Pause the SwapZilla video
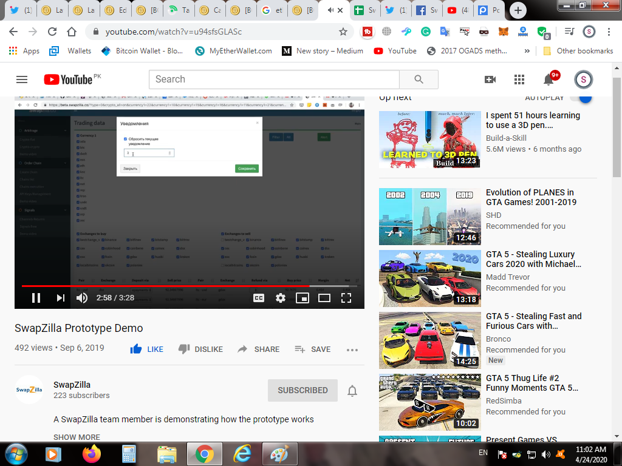622x466 pixels. coord(36,297)
